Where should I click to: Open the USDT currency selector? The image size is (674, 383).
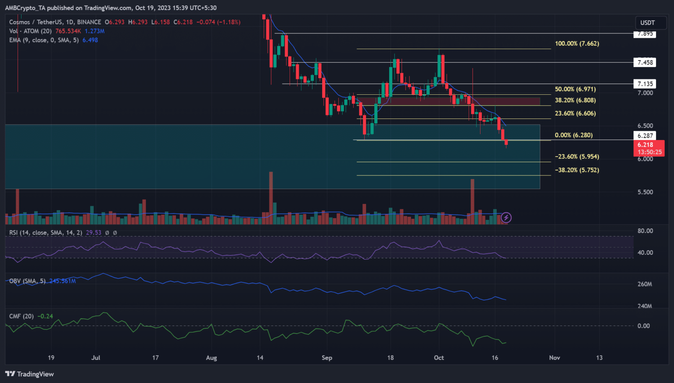[648, 23]
